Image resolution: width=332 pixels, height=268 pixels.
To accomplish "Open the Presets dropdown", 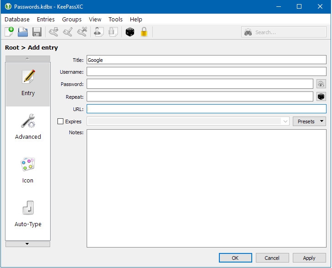I will (309, 121).
